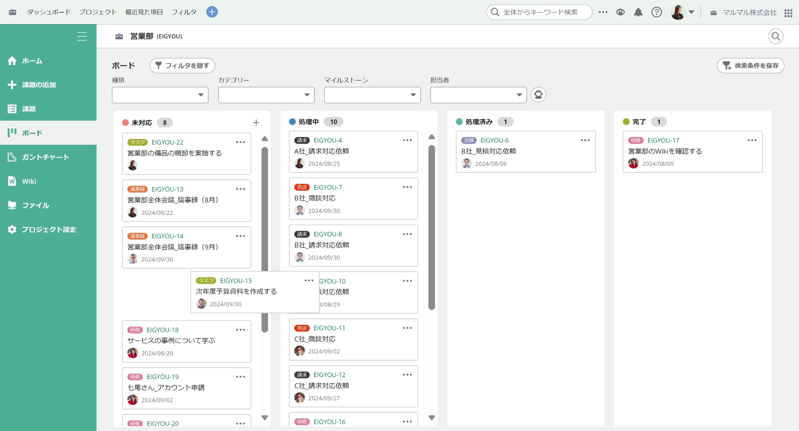Viewport: 799px width, 431px height.
Task: Expand the マイルストーン dropdown
Action: click(x=372, y=95)
